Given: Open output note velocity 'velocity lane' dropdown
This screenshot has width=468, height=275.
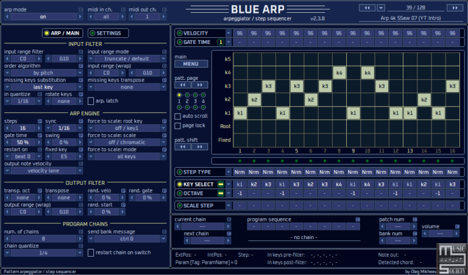Looking at the screenshot, I should (x=43, y=171).
